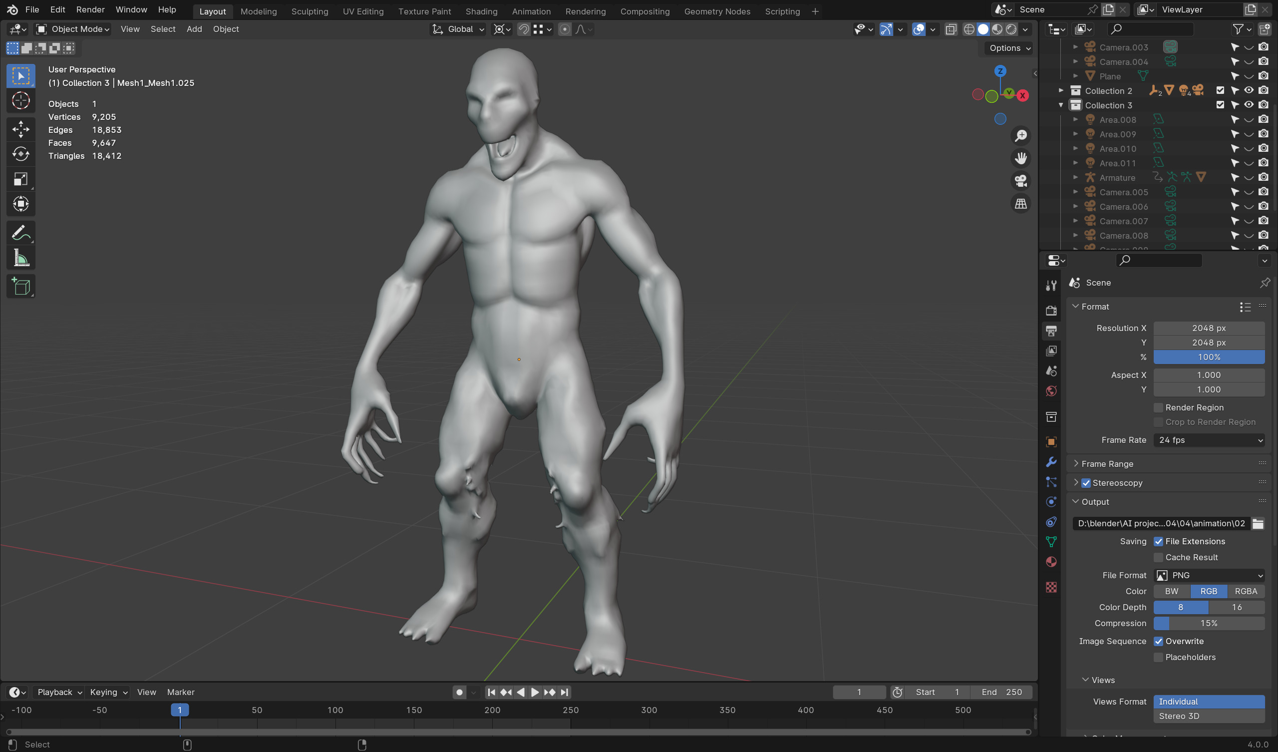Toggle camera view icon in viewport
Image resolution: width=1278 pixels, height=752 pixels.
pos(1020,181)
